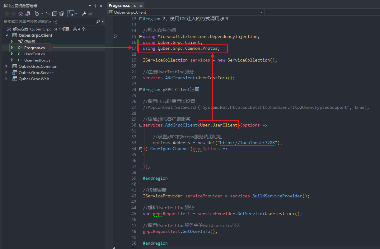Close the Program.cs tab
This screenshot has height=249, width=380.
[x=140, y=6]
